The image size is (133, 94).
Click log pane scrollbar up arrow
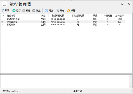131,76
